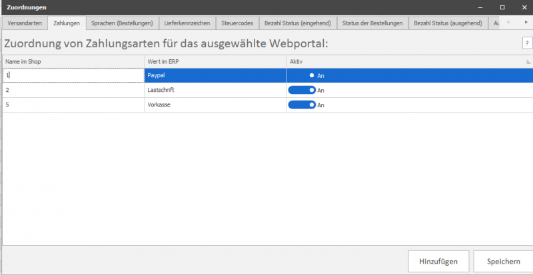Maximize the Zuordnungen window

(502, 7)
